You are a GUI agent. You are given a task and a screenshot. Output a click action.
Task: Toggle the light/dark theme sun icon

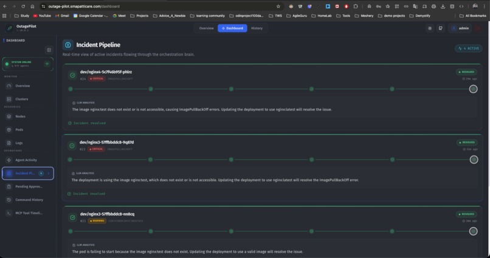[x=430, y=28]
